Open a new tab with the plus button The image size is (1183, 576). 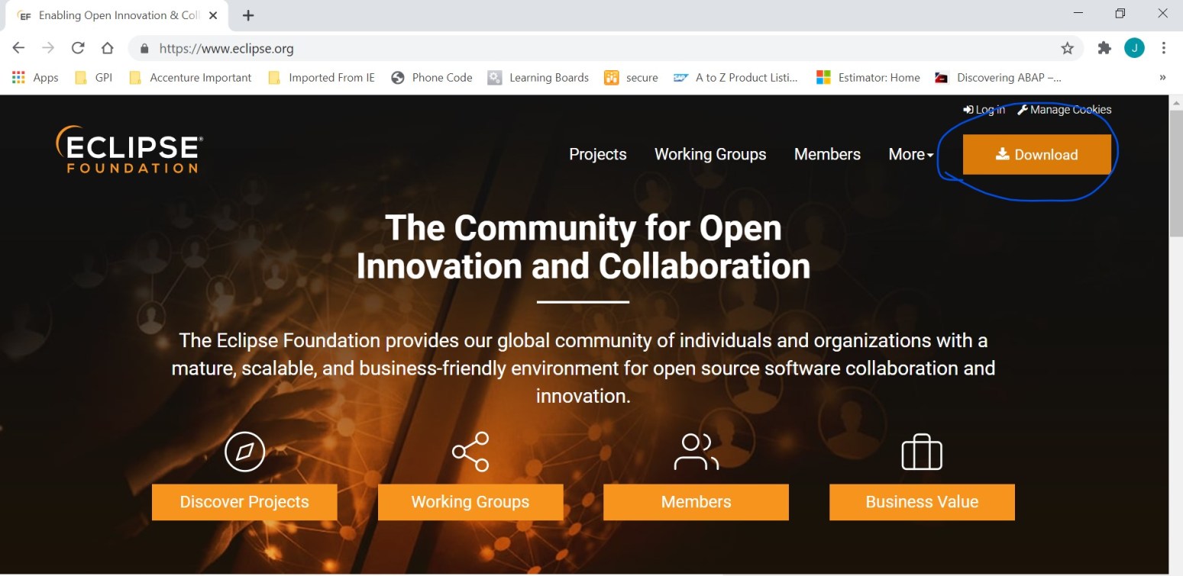248,15
